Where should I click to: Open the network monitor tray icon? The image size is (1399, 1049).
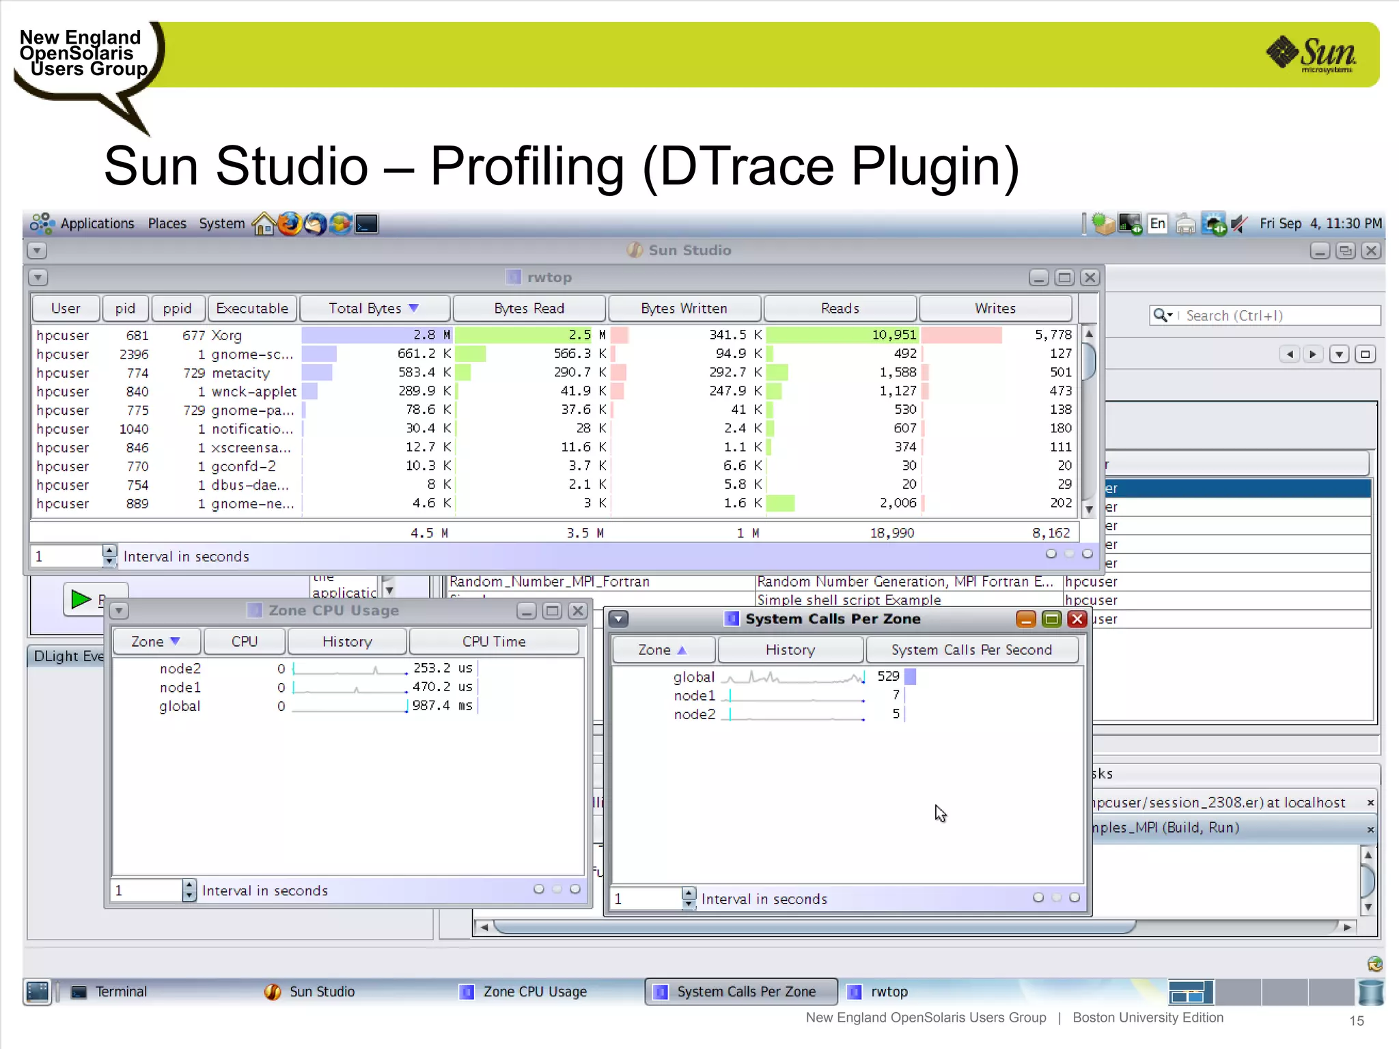point(1130,223)
